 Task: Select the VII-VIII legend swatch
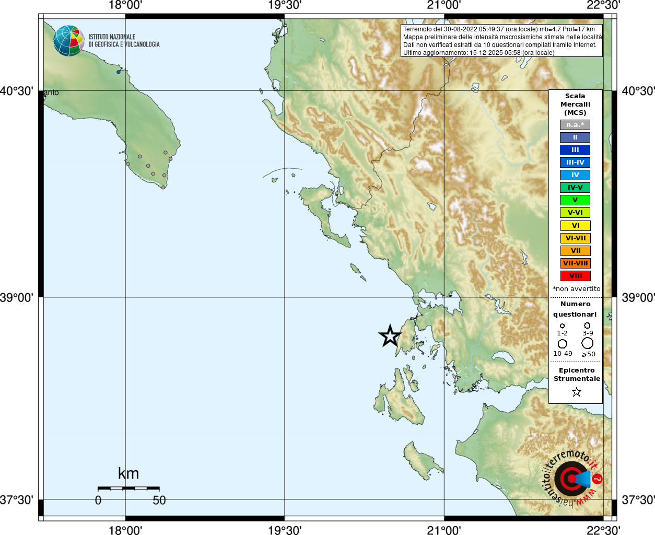(x=575, y=263)
